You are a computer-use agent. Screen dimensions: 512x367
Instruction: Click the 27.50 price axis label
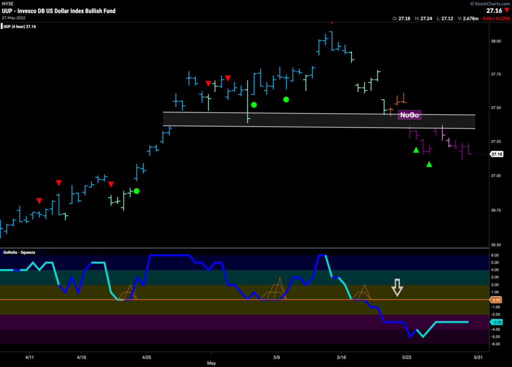pos(495,108)
